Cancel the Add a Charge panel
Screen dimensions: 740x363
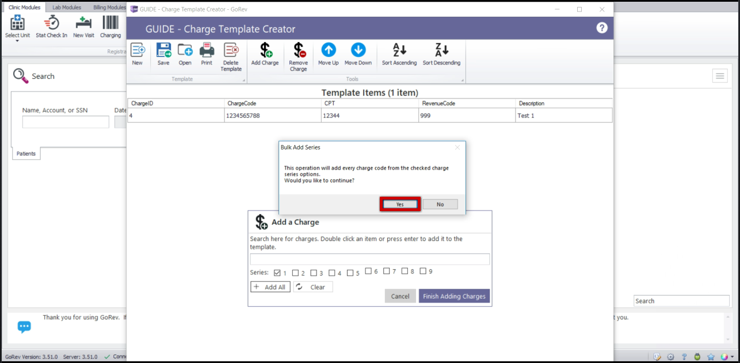pos(400,296)
